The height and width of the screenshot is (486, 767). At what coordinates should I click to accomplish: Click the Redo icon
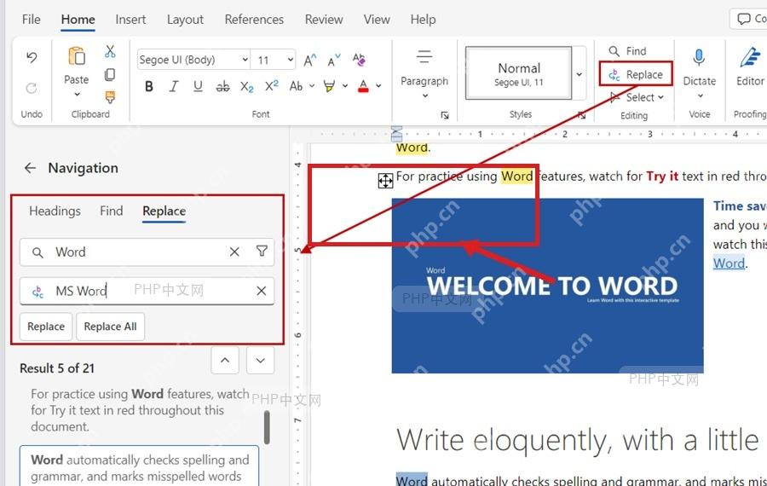point(32,88)
